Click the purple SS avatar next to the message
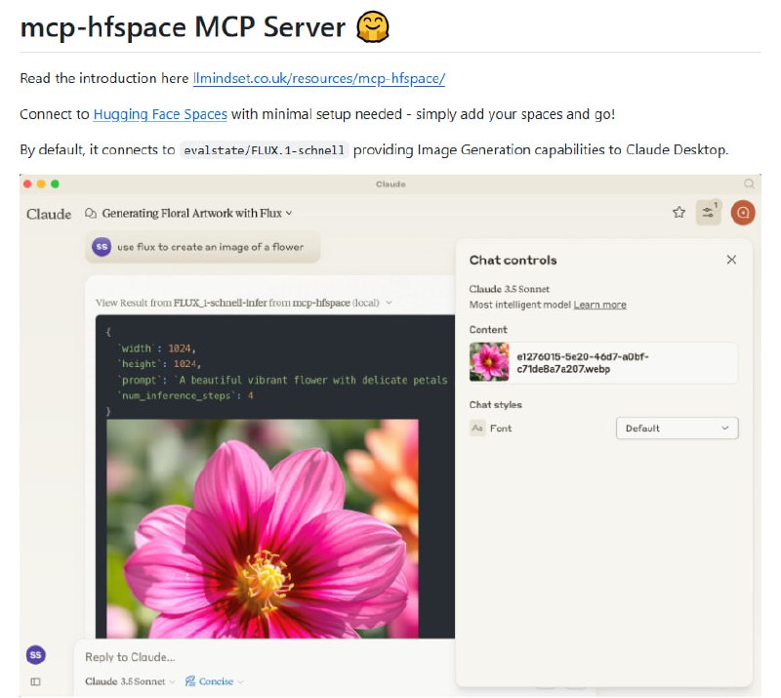The width and height of the screenshot is (781, 698). (x=102, y=249)
